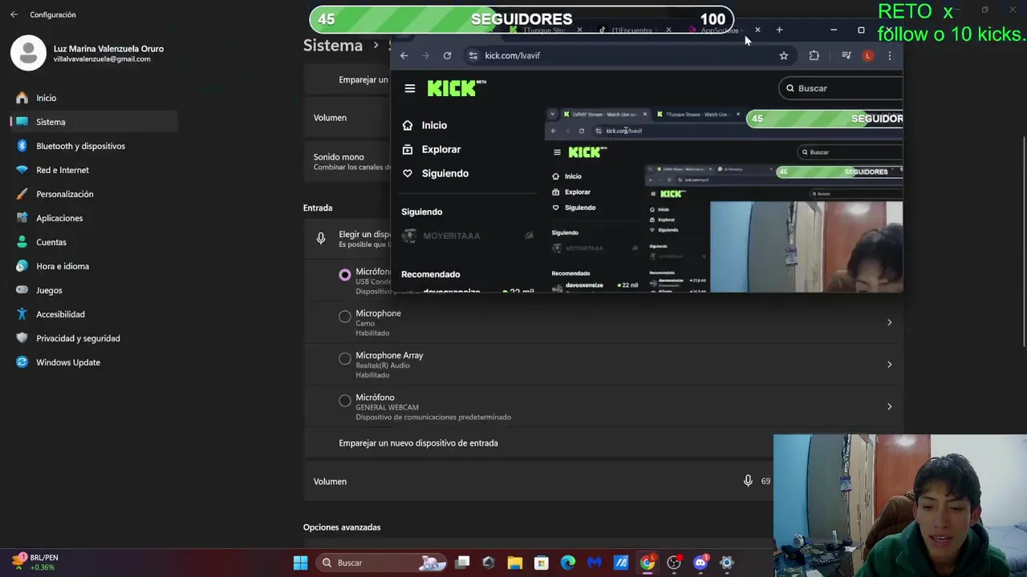Open Privacidad y seguridad settings
The width and height of the screenshot is (1027, 577).
pyautogui.click(x=95, y=338)
